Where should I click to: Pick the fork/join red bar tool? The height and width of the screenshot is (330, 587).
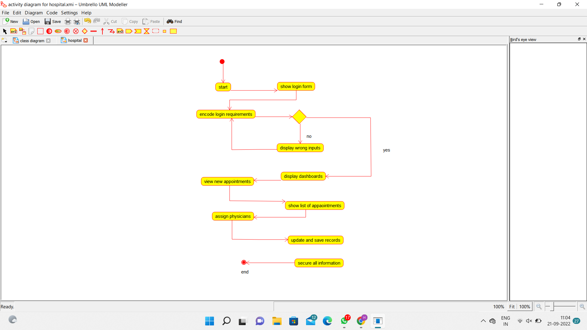pyautogui.click(x=94, y=31)
